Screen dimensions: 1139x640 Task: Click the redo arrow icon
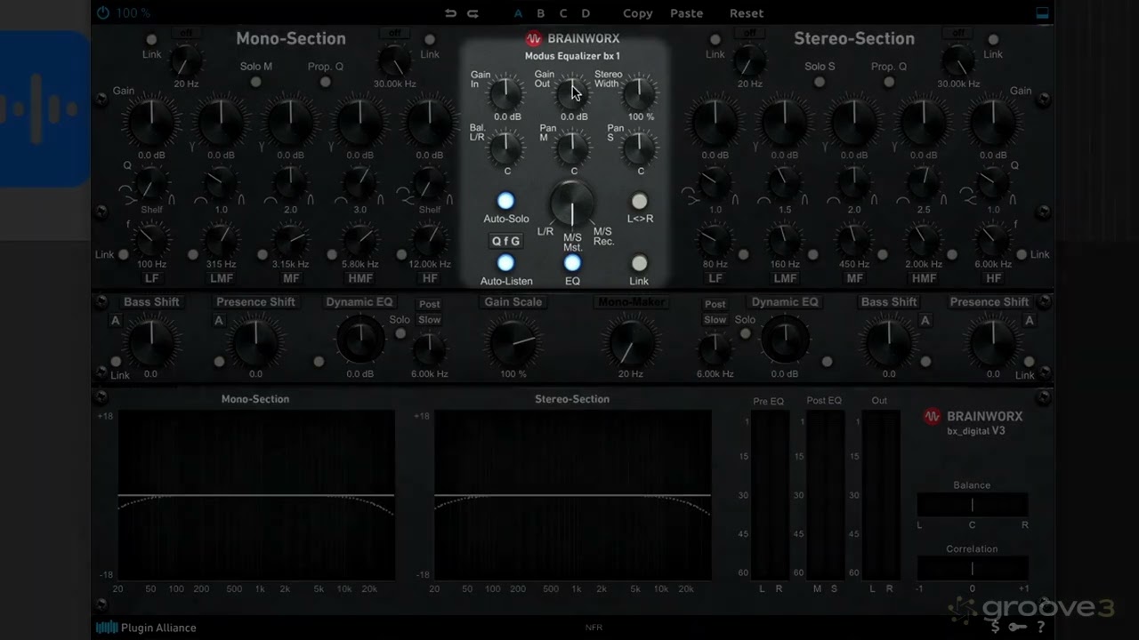pos(473,13)
